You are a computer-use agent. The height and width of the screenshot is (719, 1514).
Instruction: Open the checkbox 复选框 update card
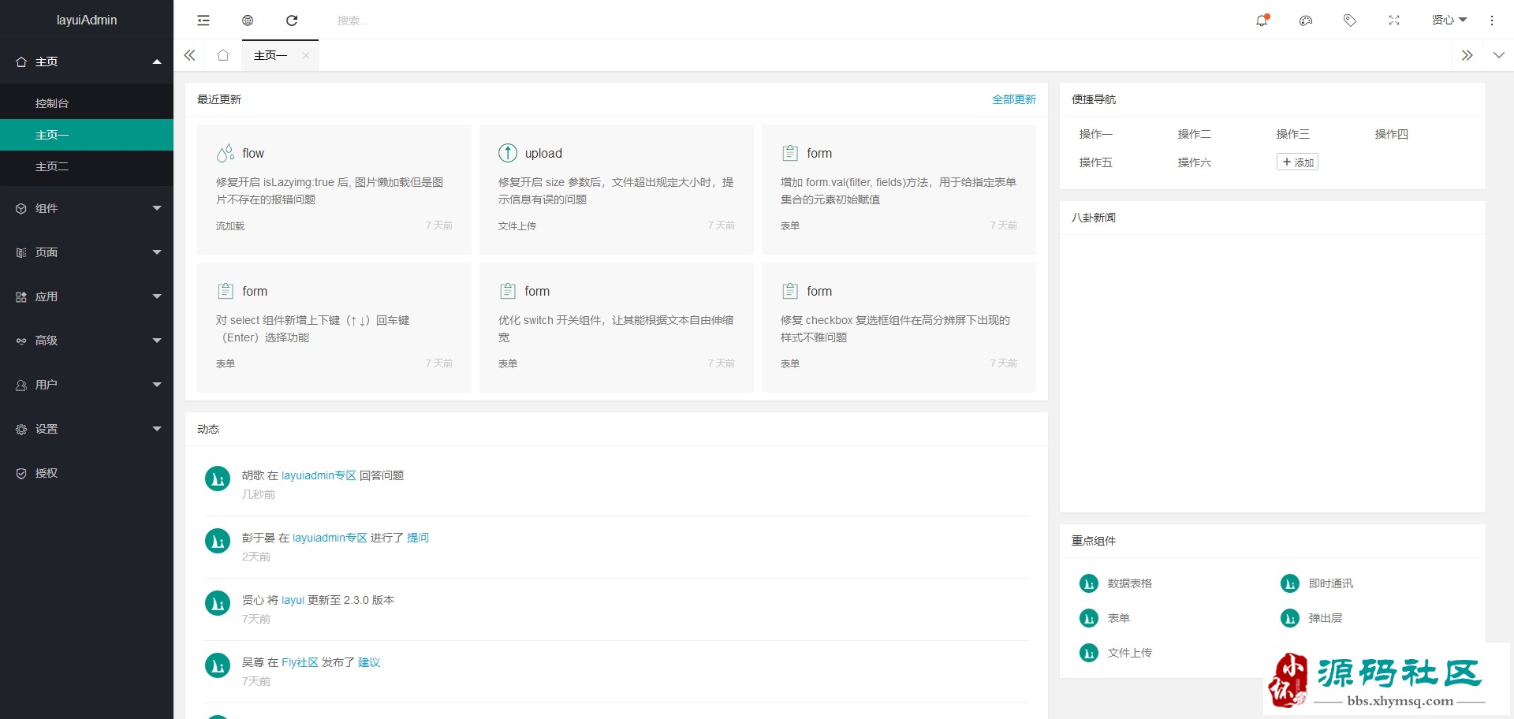click(x=899, y=327)
